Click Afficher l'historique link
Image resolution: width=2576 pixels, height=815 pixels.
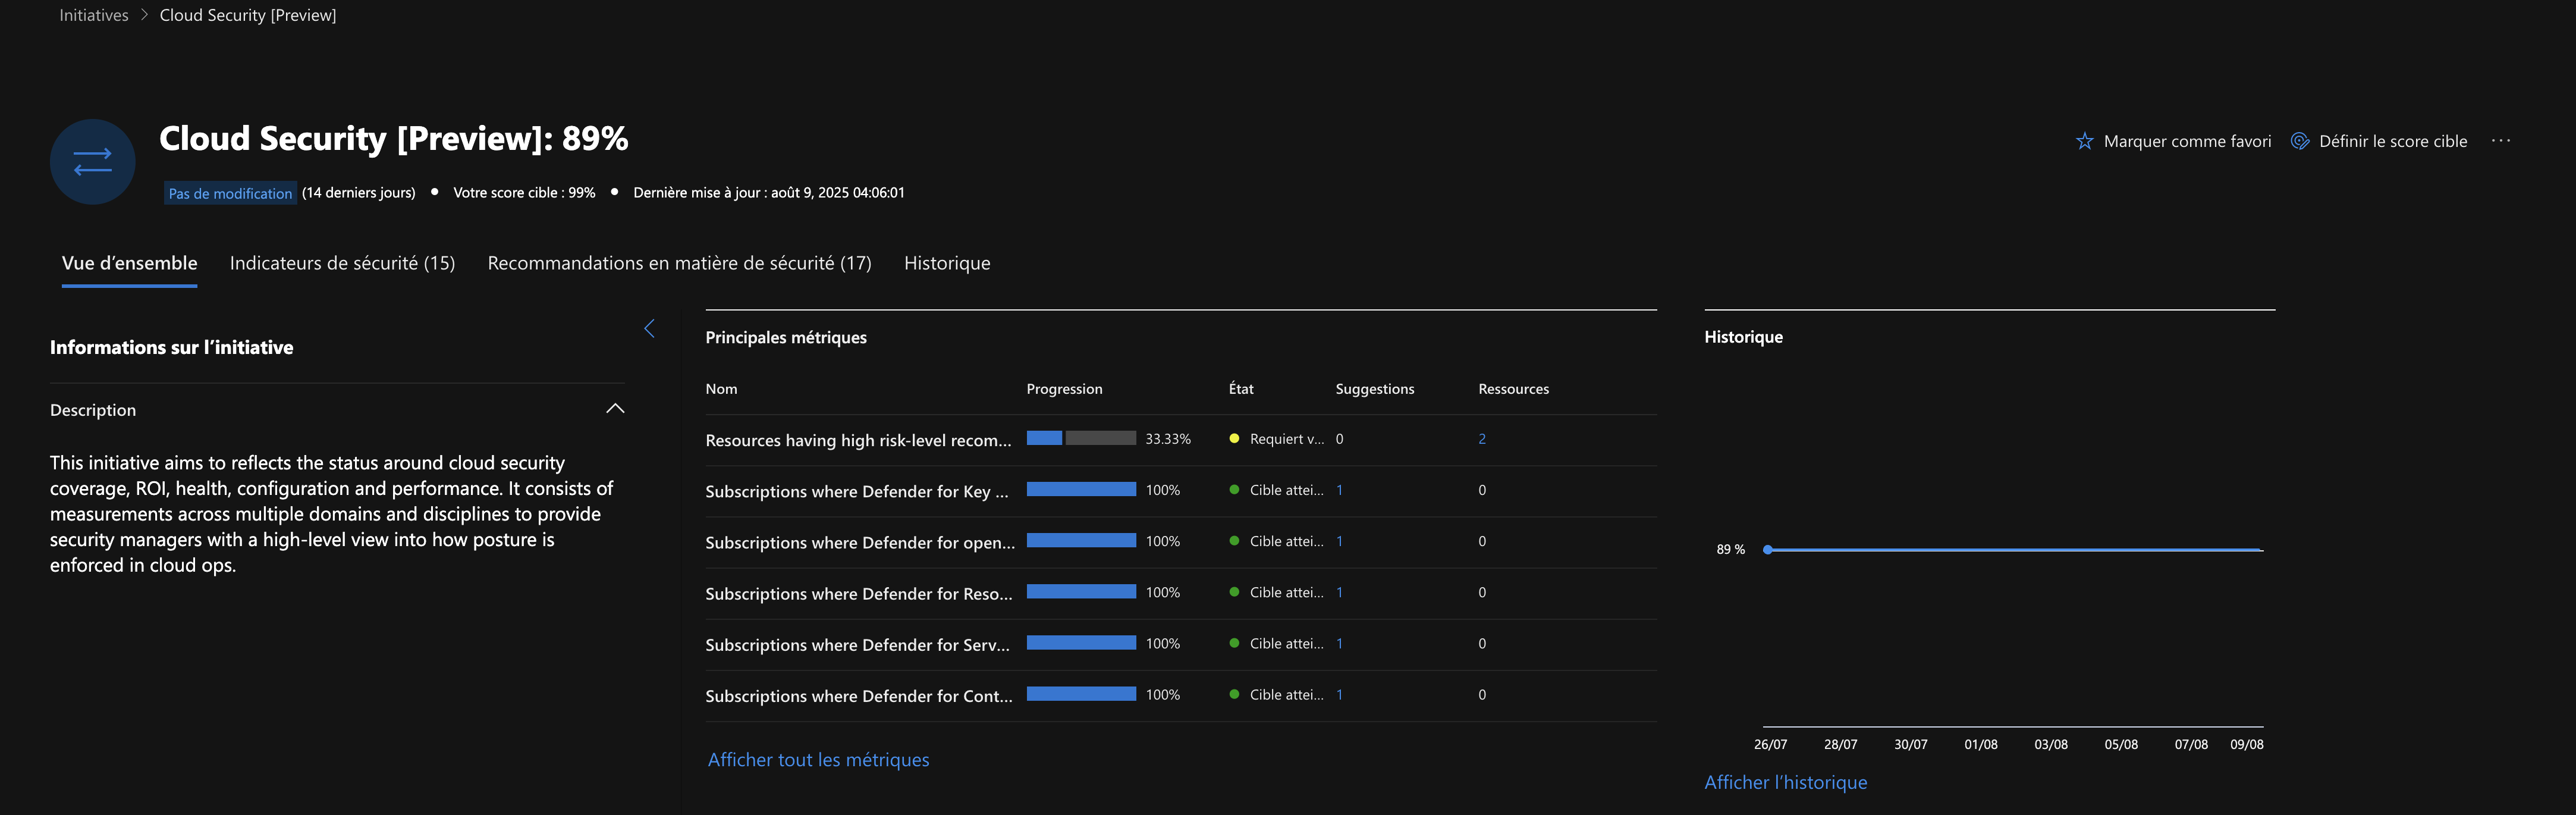pyautogui.click(x=1785, y=782)
